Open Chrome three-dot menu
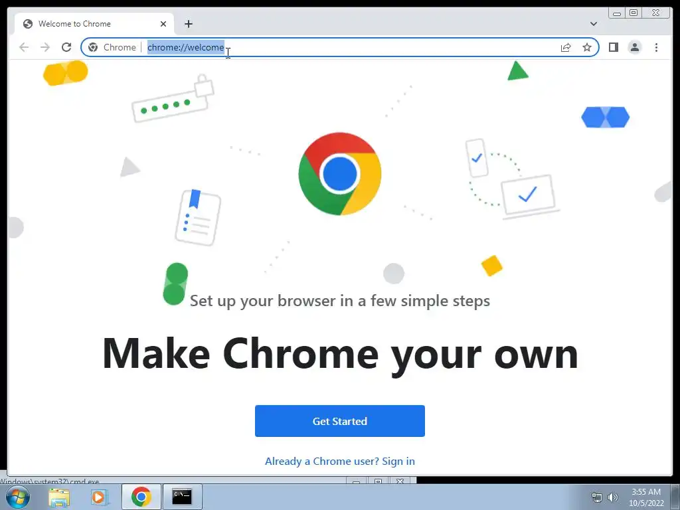The height and width of the screenshot is (510, 680). point(656,47)
